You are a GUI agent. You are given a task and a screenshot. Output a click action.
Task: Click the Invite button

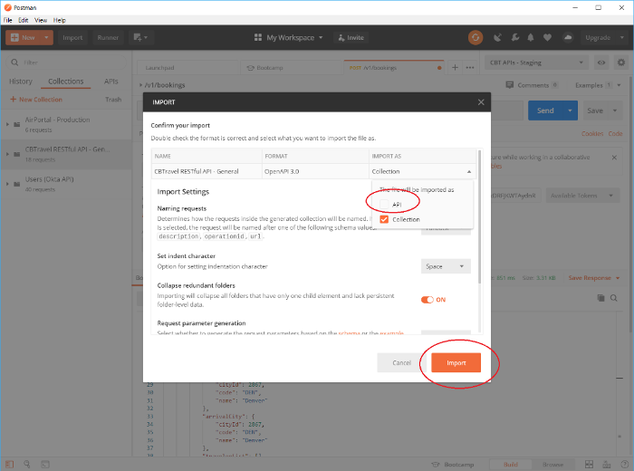[x=351, y=38]
